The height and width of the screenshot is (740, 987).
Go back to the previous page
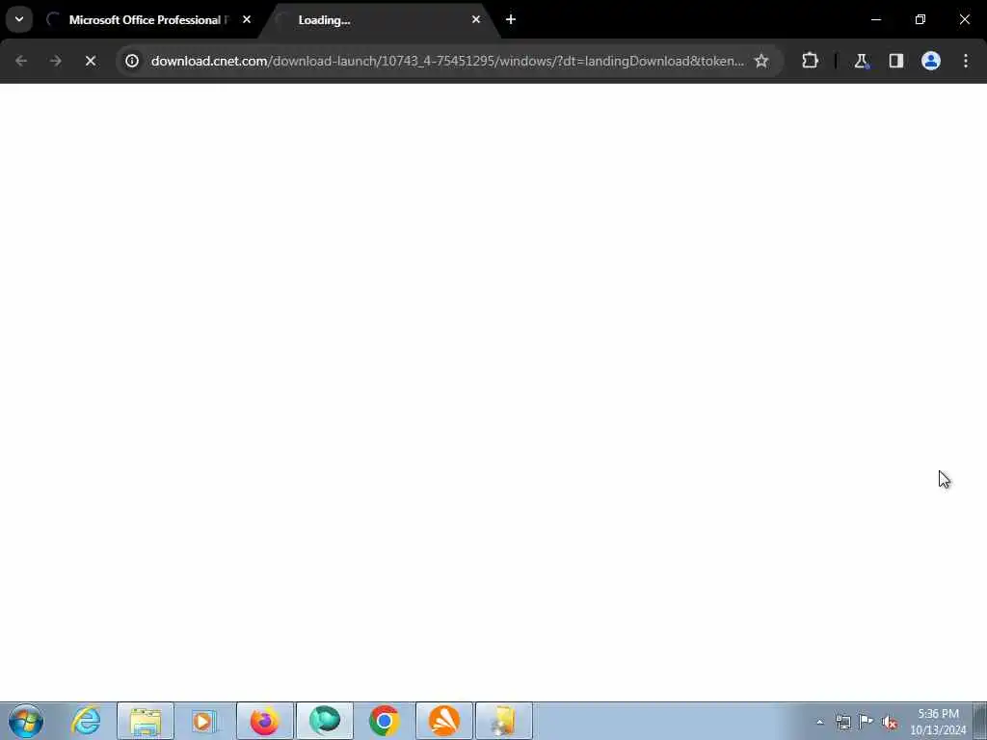[x=21, y=61]
